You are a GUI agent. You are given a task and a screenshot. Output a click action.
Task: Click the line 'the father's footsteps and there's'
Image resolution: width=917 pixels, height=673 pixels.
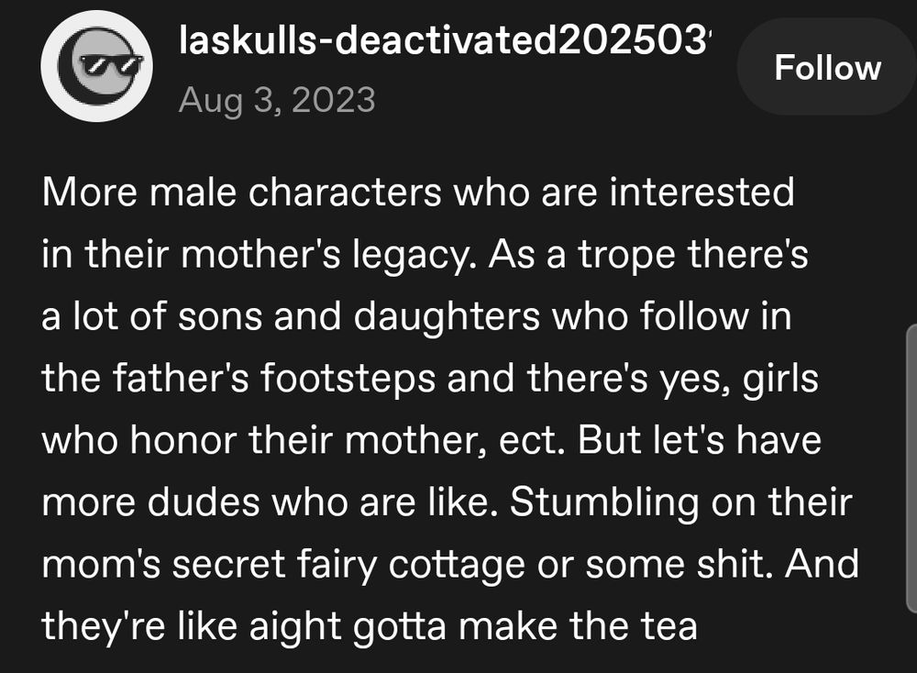click(x=430, y=379)
